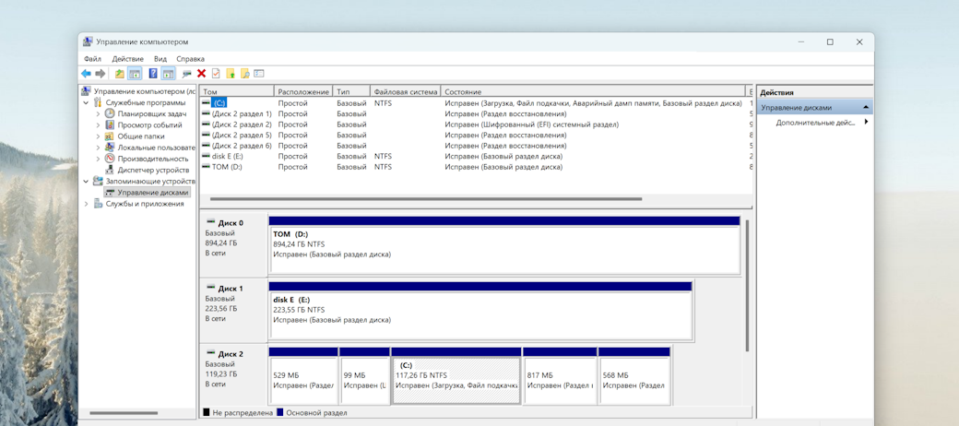Click the disk map vertical scrollbar
Viewport: 959px width, 426px height.
(747, 286)
